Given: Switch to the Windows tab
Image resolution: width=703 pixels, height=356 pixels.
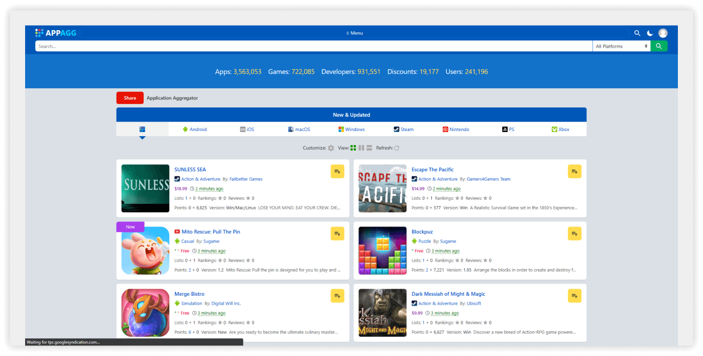Looking at the screenshot, I should point(351,129).
